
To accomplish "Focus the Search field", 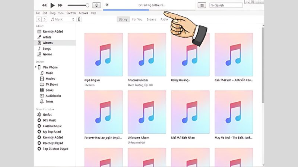I will pyautogui.click(x=226, y=5).
